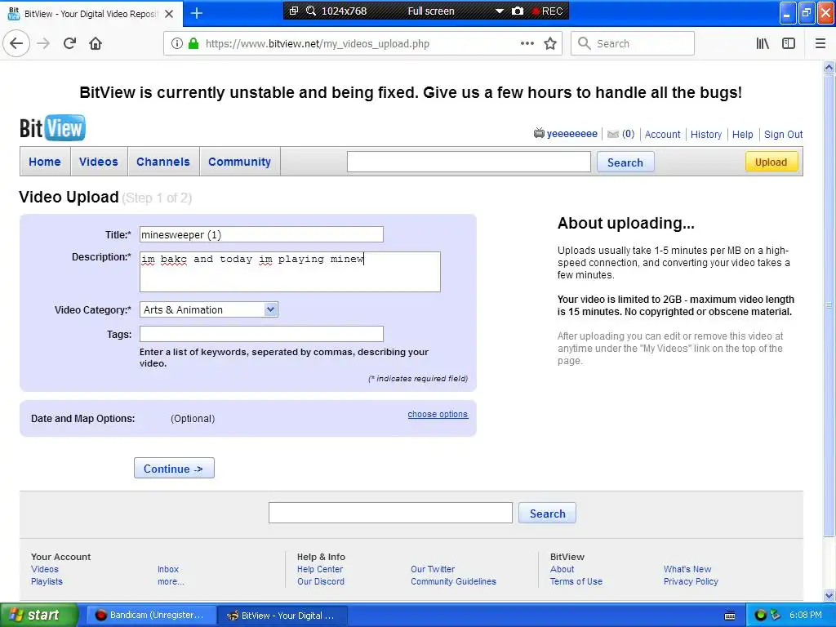The height and width of the screenshot is (627, 836).
Task: Open the Help link in header
Action: click(x=742, y=135)
